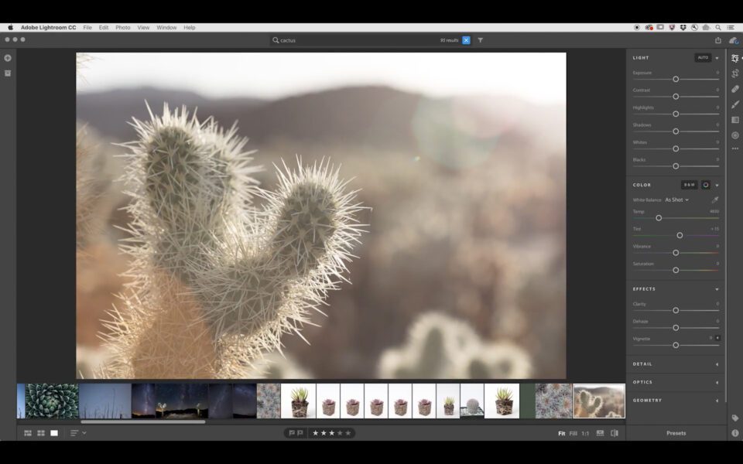Open the Help menu
Viewport: 743px width, 464px height.
click(190, 28)
